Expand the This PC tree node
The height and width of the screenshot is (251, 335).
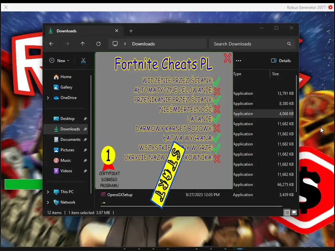tap(48, 192)
